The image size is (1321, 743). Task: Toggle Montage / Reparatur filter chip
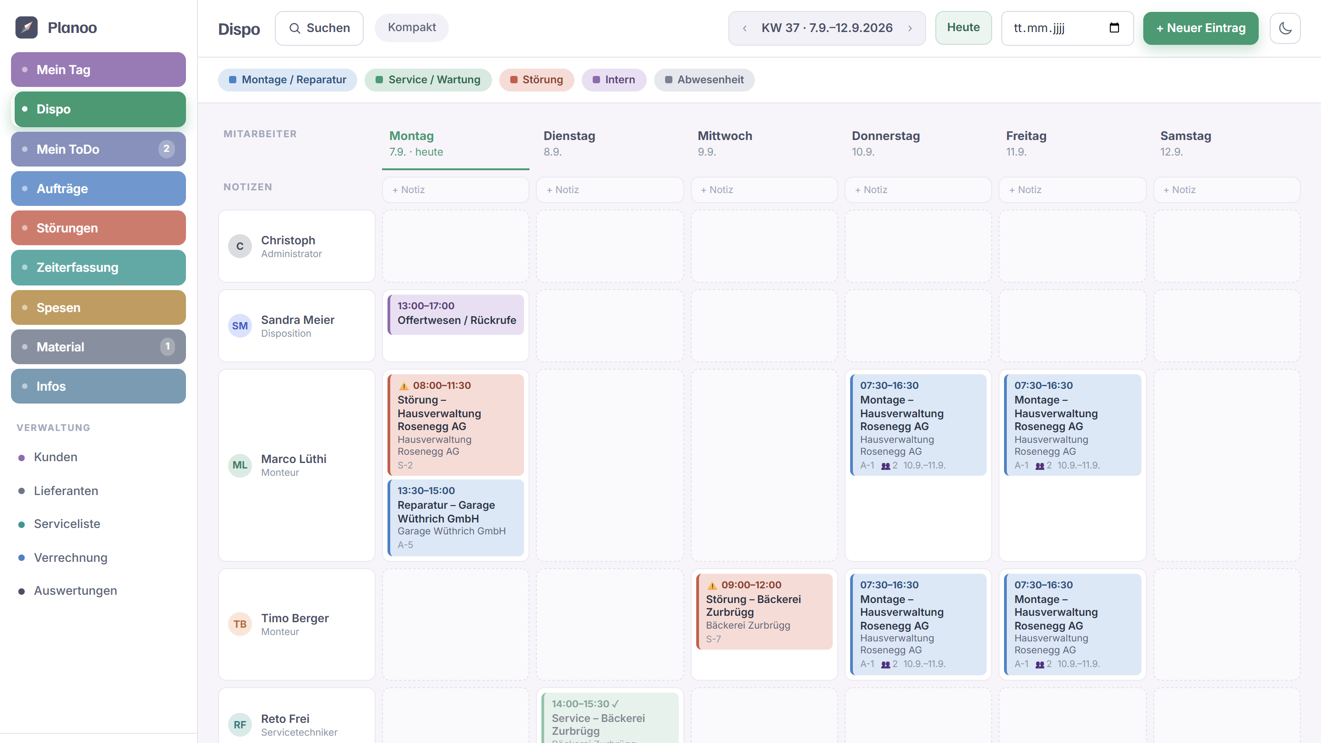pyautogui.click(x=287, y=80)
